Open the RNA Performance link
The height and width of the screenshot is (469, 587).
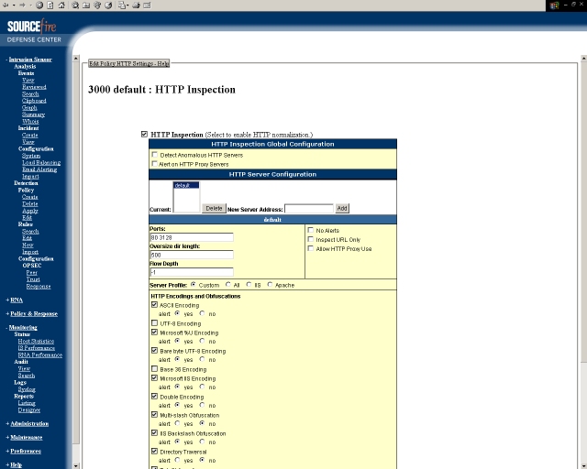tap(40, 354)
